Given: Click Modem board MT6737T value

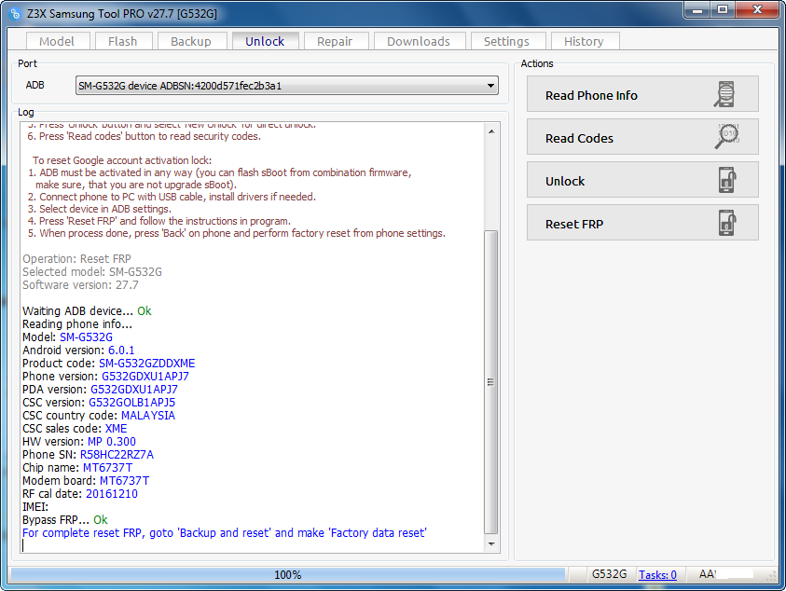Looking at the screenshot, I should [x=124, y=481].
